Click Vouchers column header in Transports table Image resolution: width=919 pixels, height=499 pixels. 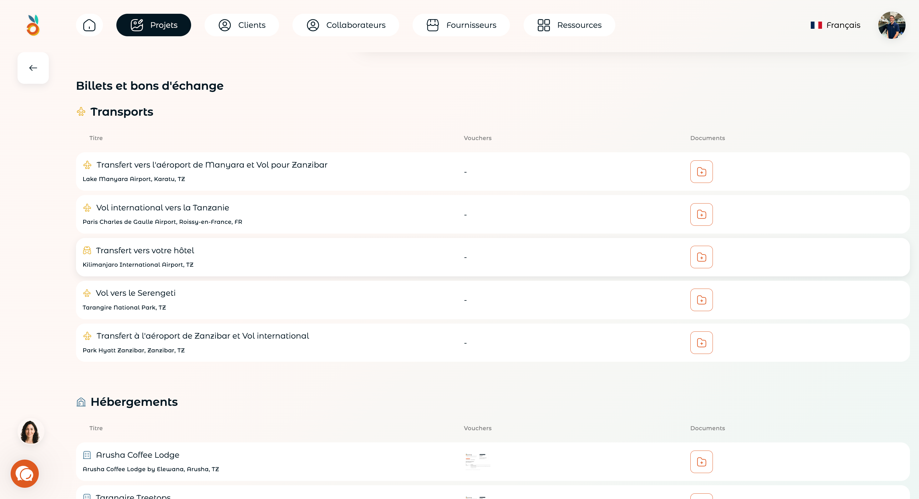[478, 138]
